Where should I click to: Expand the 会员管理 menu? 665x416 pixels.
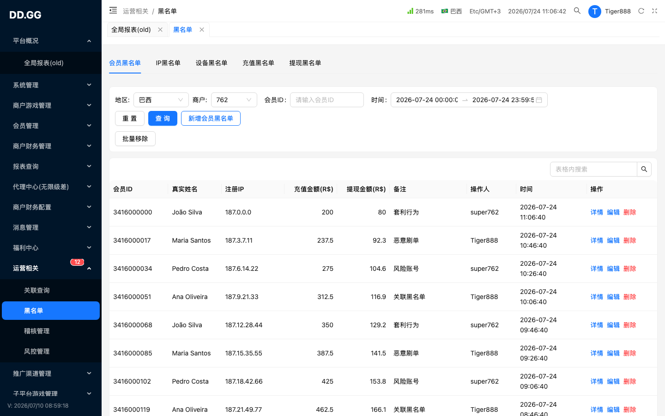51,126
